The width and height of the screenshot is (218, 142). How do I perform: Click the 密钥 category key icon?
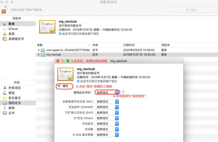pos(5,108)
